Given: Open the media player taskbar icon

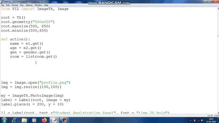Looking at the screenshot, I should (x=34, y=120).
